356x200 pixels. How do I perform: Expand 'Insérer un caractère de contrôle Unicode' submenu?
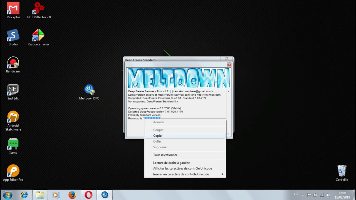click(x=181, y=174)
